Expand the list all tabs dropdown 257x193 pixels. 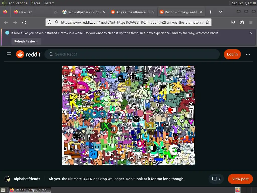(x=221, y=12)
